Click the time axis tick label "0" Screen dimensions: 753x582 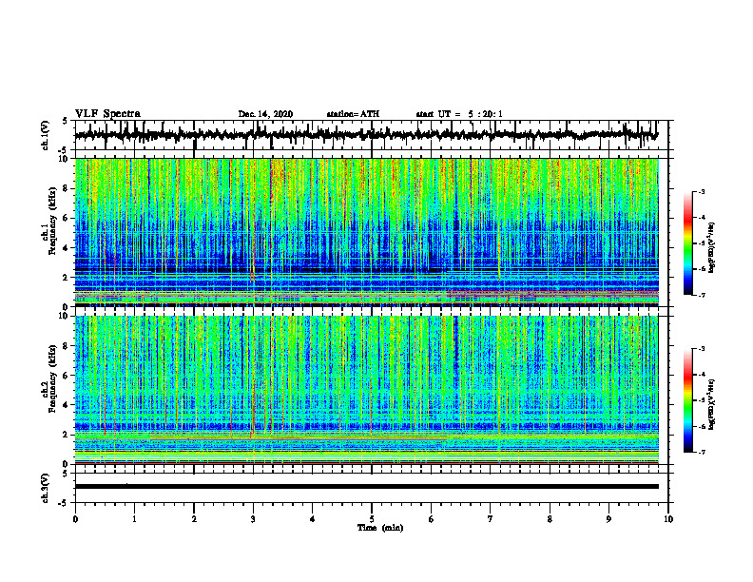coord(75,519)
